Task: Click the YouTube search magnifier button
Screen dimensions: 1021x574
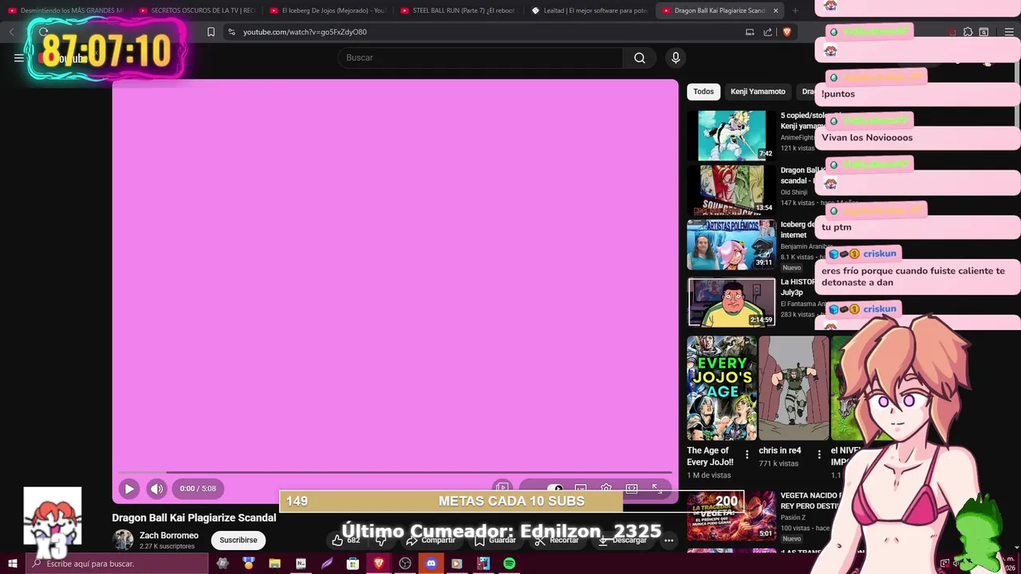Action: coord(640,57)
